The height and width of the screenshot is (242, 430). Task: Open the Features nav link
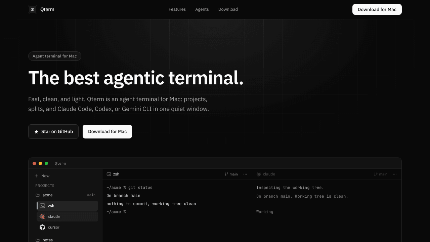click(177, 9)
